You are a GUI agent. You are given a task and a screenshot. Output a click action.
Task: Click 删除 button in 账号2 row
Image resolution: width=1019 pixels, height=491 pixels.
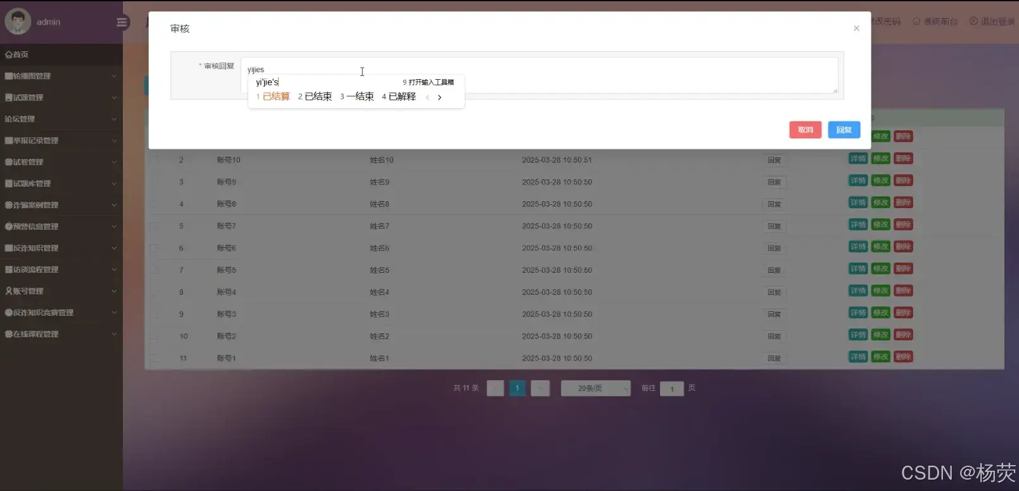[903, 335]
